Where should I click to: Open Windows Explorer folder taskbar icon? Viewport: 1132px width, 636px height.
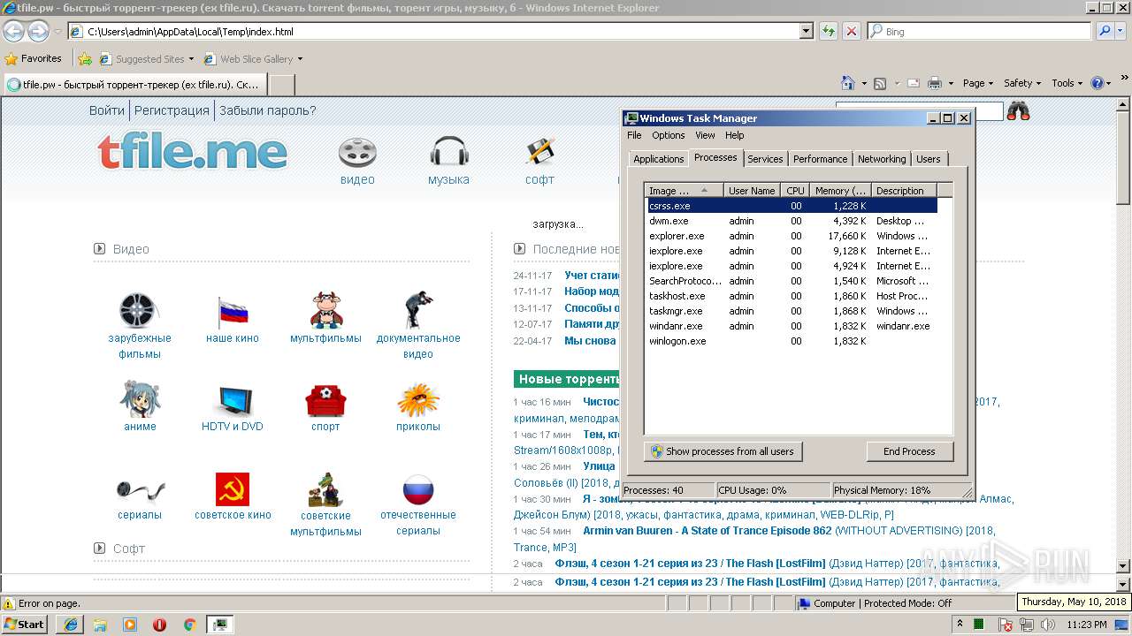pyautogui.click(x=100, y=625)
